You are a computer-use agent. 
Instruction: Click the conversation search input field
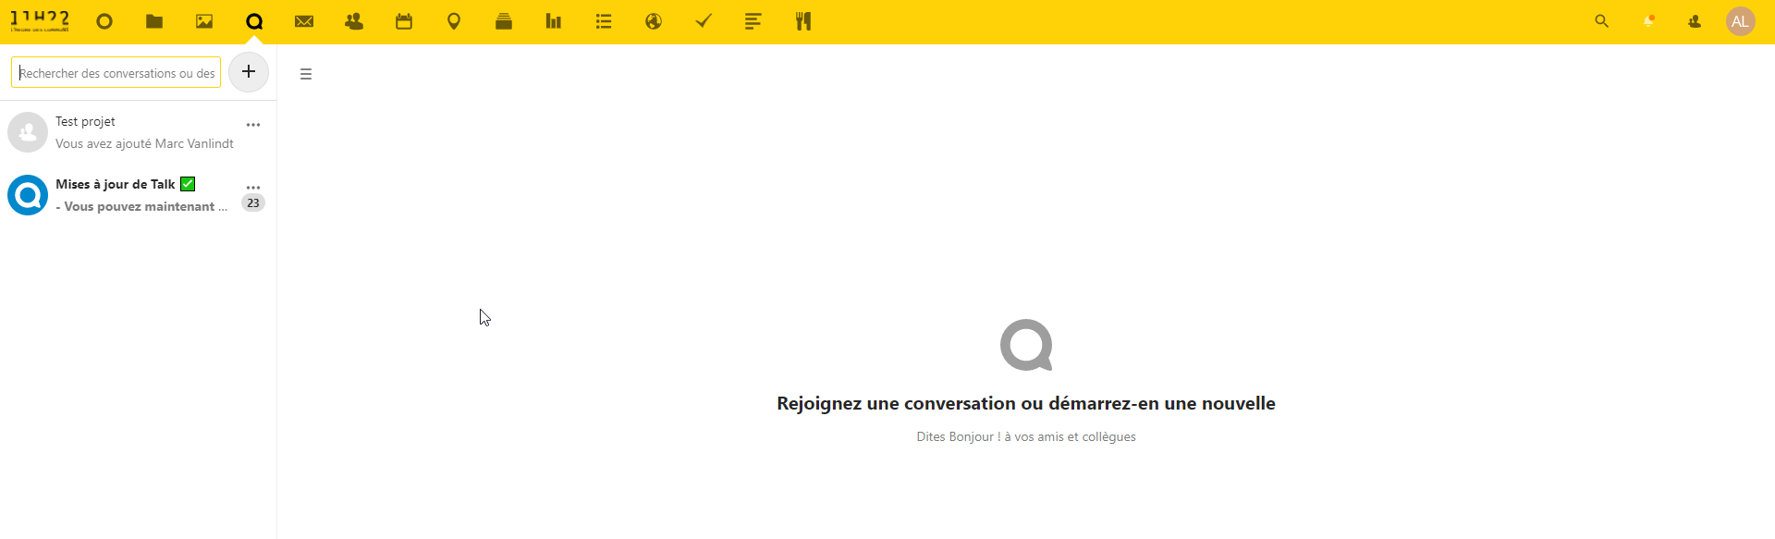click(x=116, y=73)
